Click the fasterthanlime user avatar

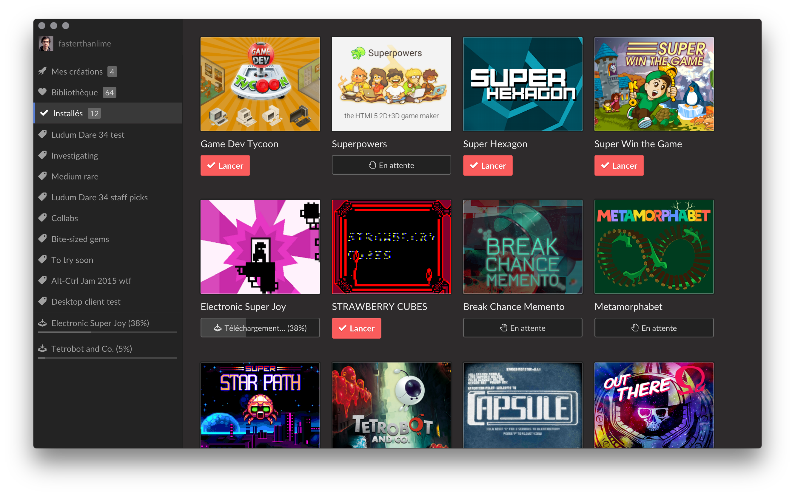pyautogui.click(x=46, y=43)
